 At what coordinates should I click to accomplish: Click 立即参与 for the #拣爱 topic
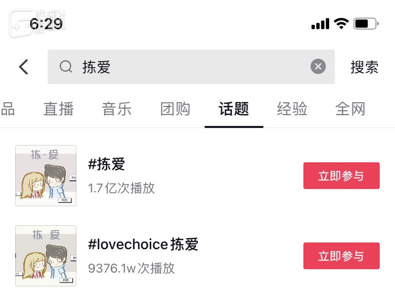pyautogui.click(x=341, y=175)
